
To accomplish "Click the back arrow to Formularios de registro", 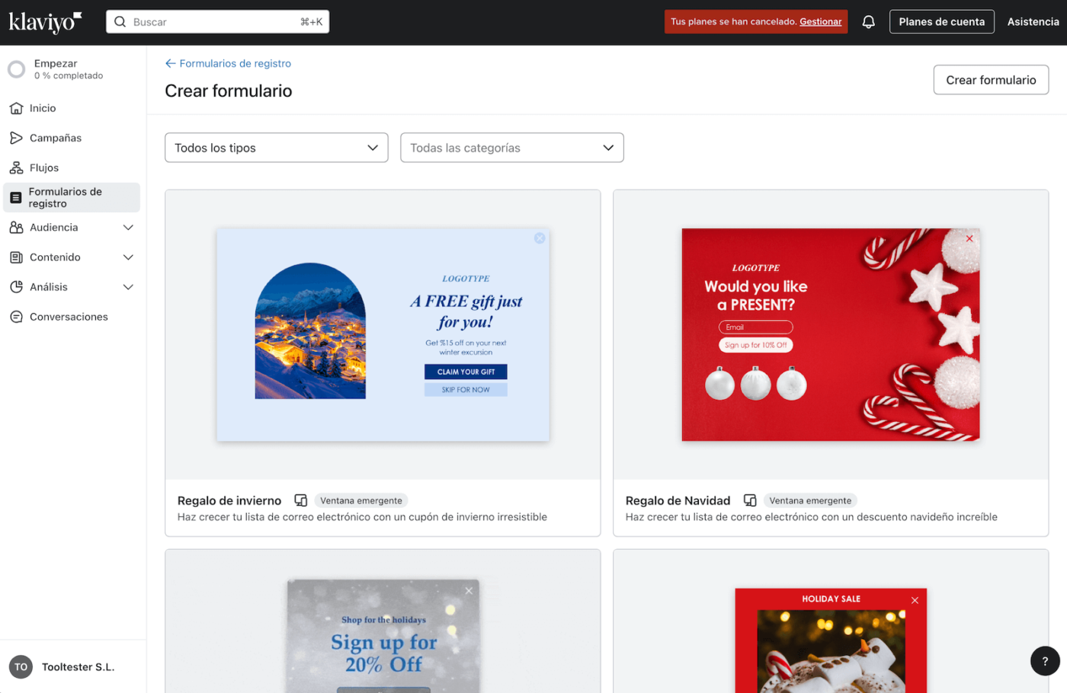I will 170,63.
